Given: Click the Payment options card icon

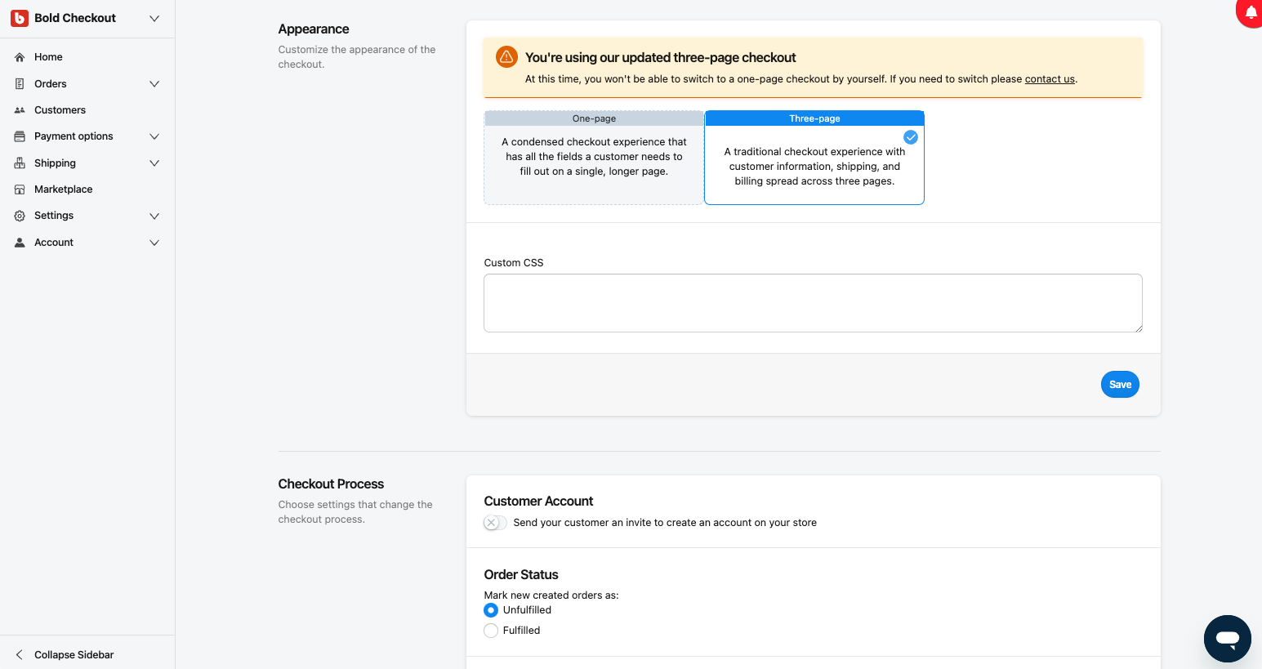Looking at the screenshot, I should tap(20, 136).
